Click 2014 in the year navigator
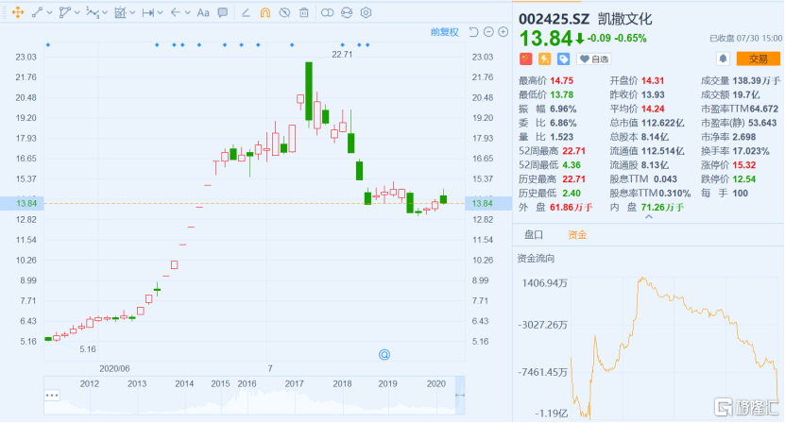 184,384
